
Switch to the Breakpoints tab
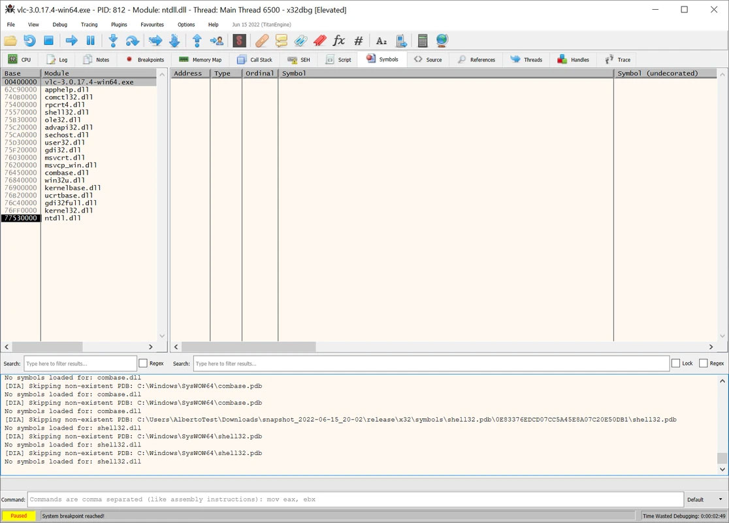coord(144,59)
